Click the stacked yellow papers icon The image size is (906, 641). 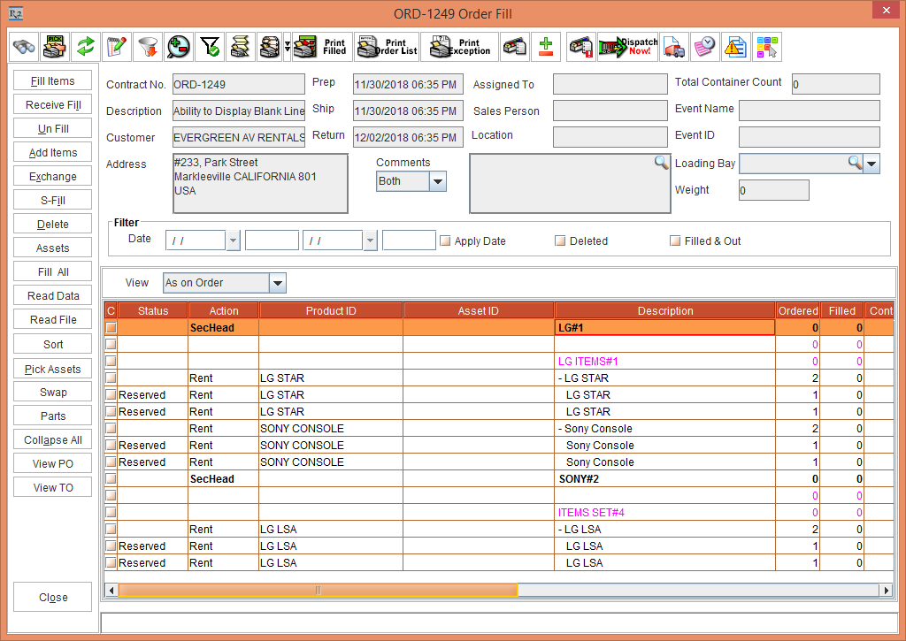tap(241, 47)
